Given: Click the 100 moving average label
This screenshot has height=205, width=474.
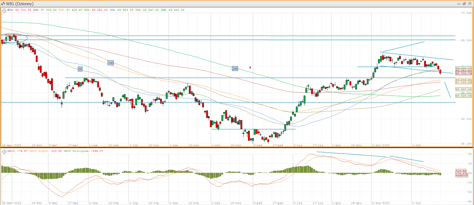Looking at the screenshot, I should (x=111, y=63).
